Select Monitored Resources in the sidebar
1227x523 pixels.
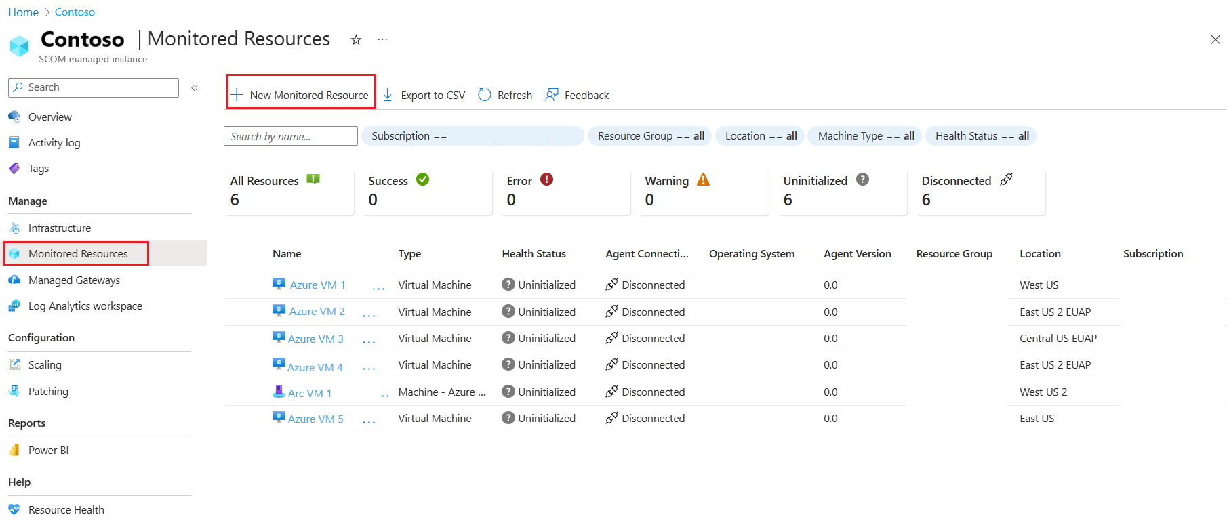click(78, 253)
